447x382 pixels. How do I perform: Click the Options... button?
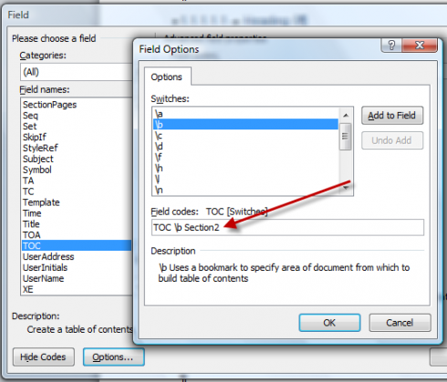tap(113, 356)
